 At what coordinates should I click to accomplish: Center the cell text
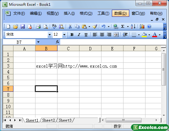point(102,35)
